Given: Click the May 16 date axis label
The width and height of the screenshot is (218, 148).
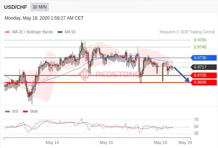Looking at the screenshot, I should click(160, 142).
